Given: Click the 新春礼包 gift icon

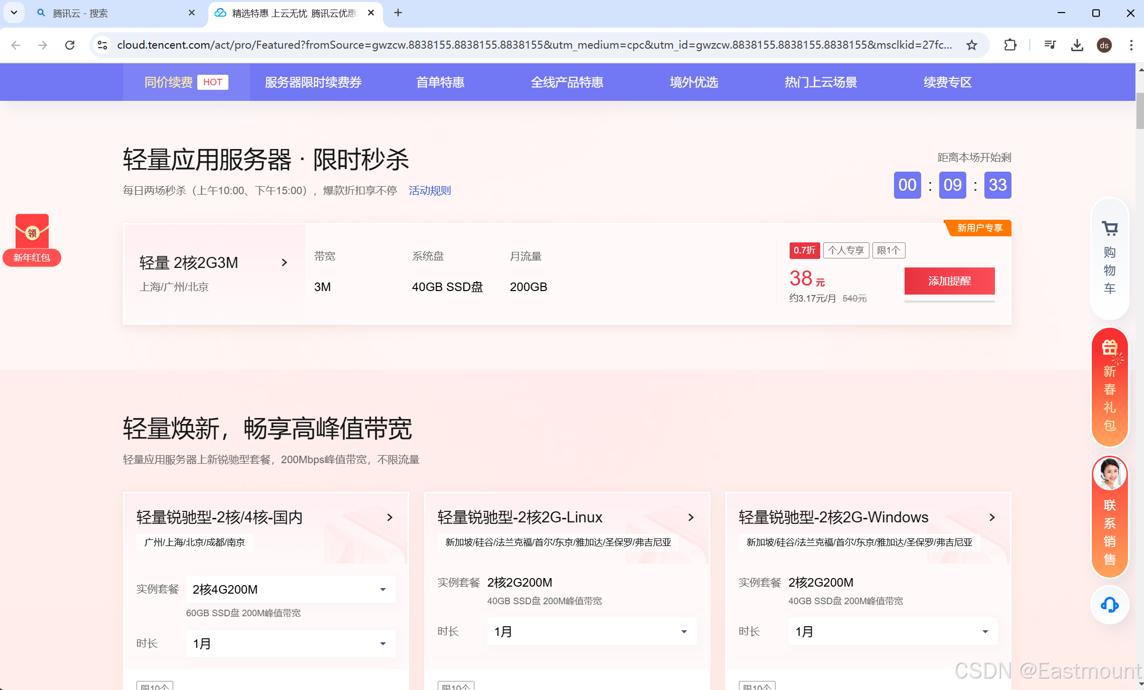Looking at the screenshot, I should [1109, 348].
